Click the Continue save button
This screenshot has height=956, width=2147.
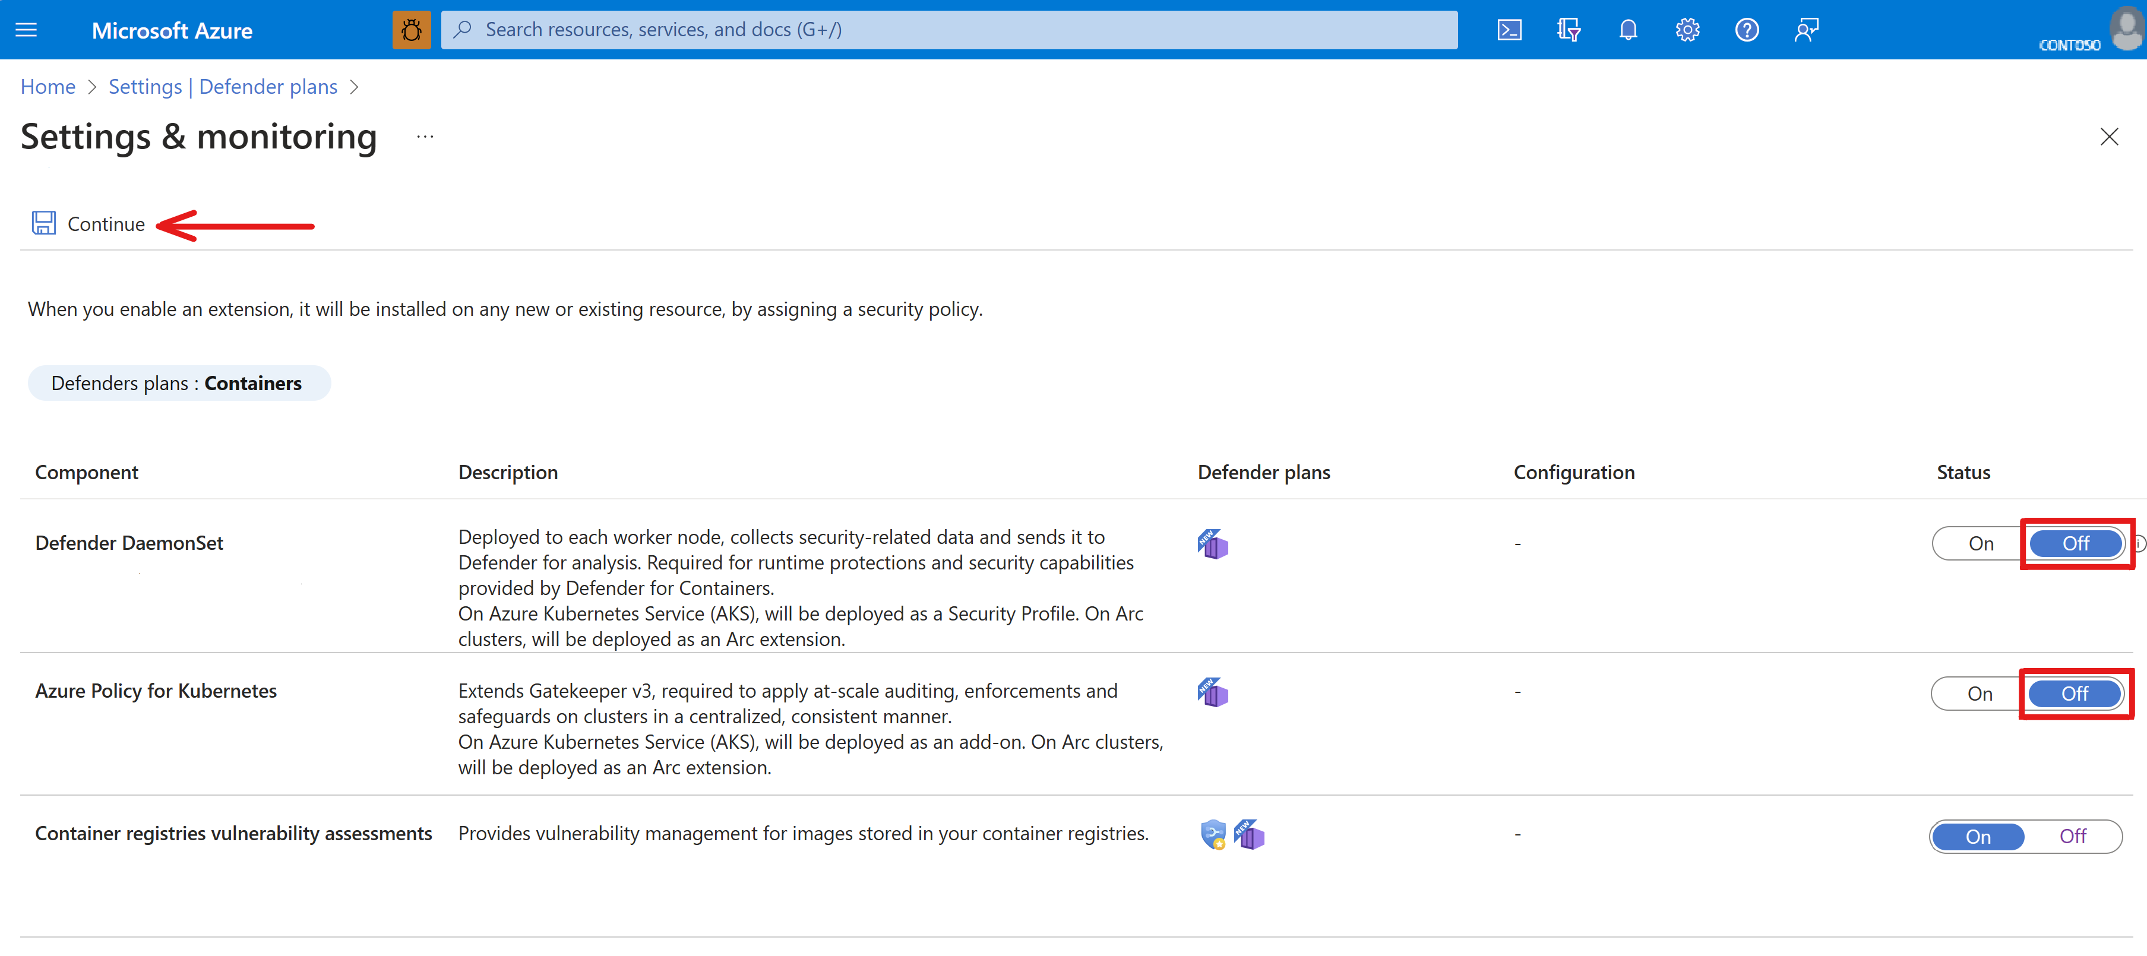click(88, 224)
